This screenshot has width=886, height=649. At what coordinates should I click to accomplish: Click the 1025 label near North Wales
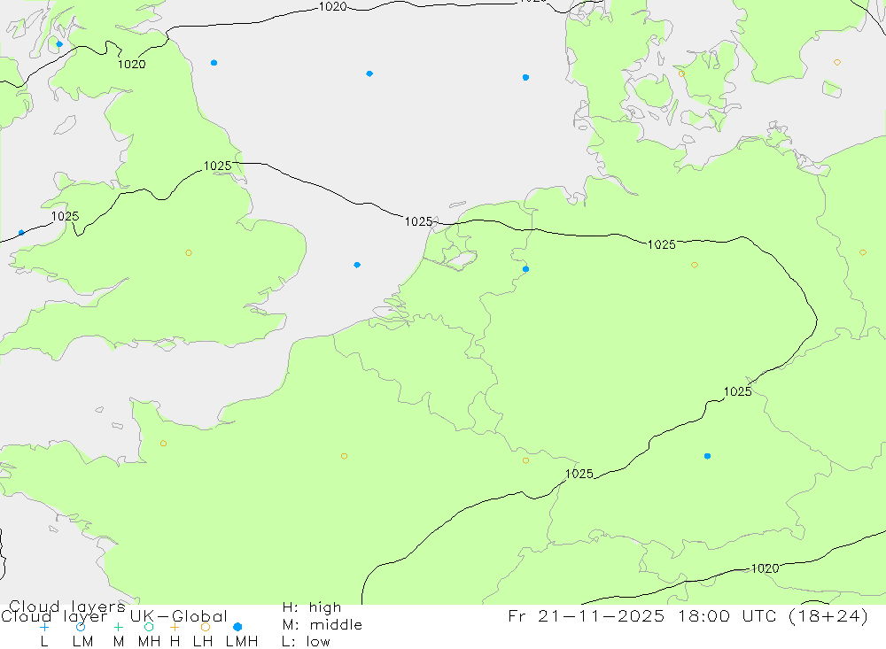pyautogui.click(x=65, y=216)
